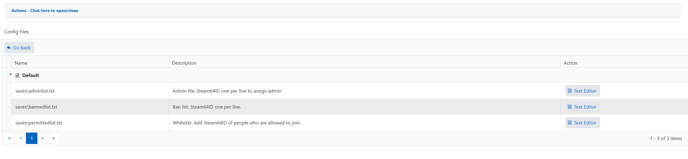Click the Name column header
The height and width of the screenshot is (159, 688).
(21, 63)
